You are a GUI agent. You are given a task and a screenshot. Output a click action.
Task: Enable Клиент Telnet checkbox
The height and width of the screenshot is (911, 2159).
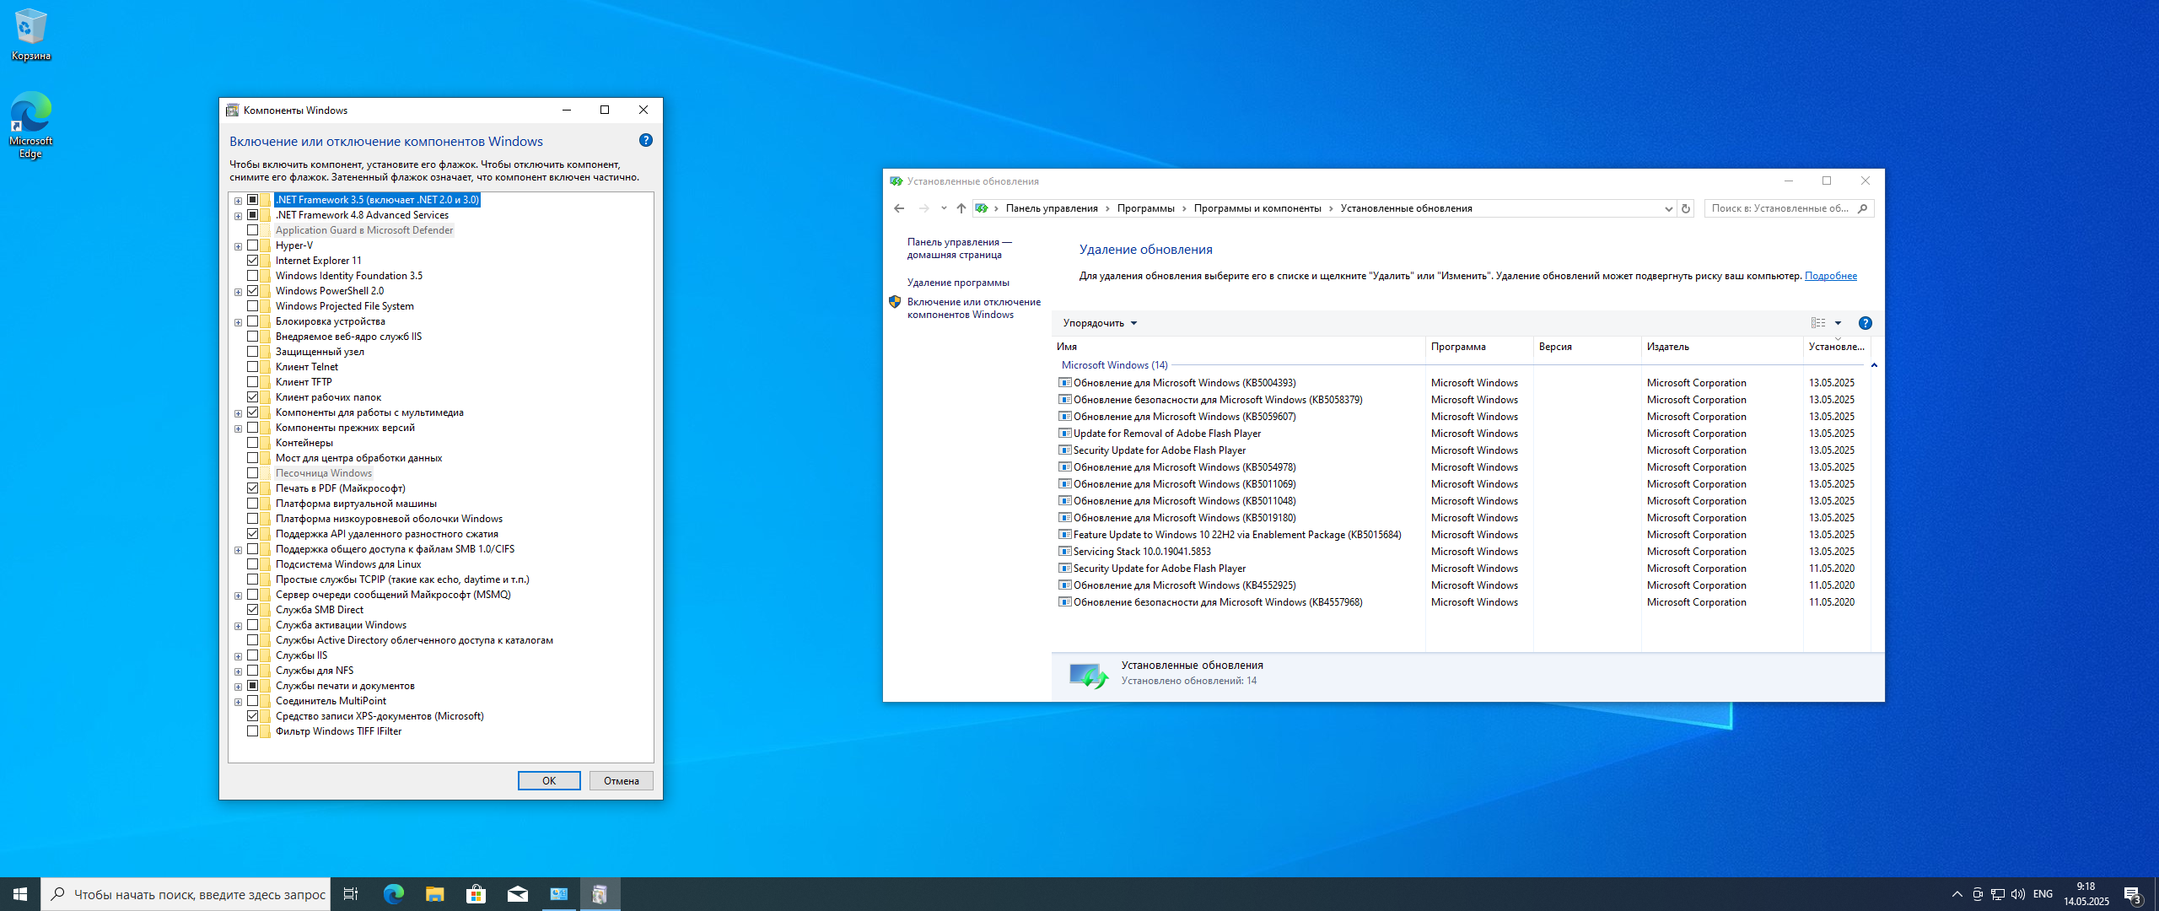(252, 367)
